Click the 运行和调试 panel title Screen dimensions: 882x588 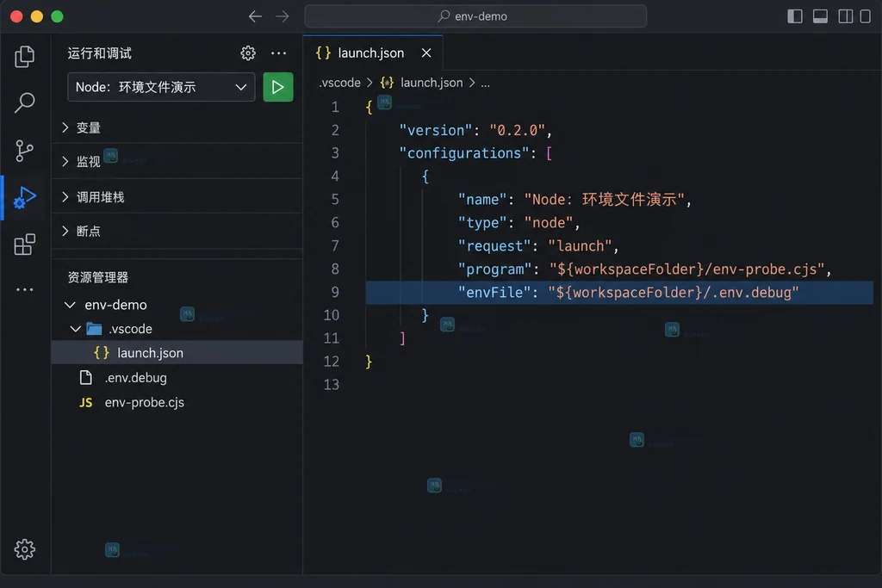(x=100, y=53)
